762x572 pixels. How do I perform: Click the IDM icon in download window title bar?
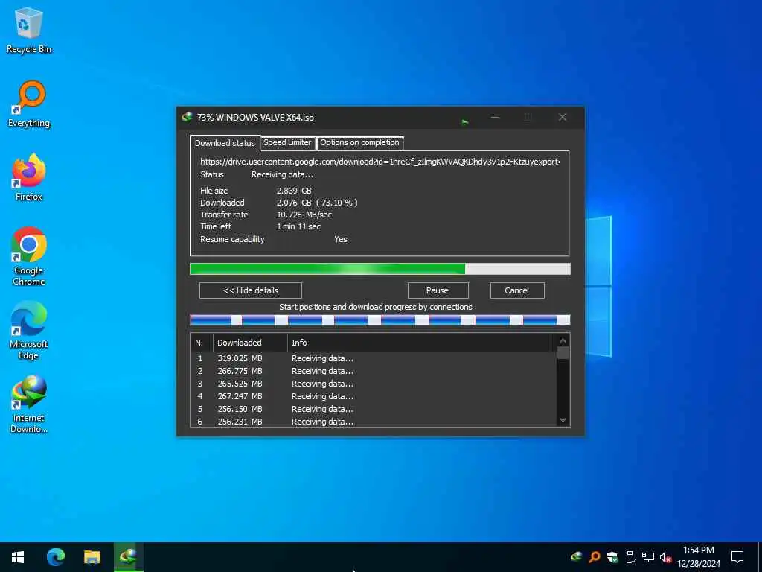pyautogui.click(x=187, y=117)
